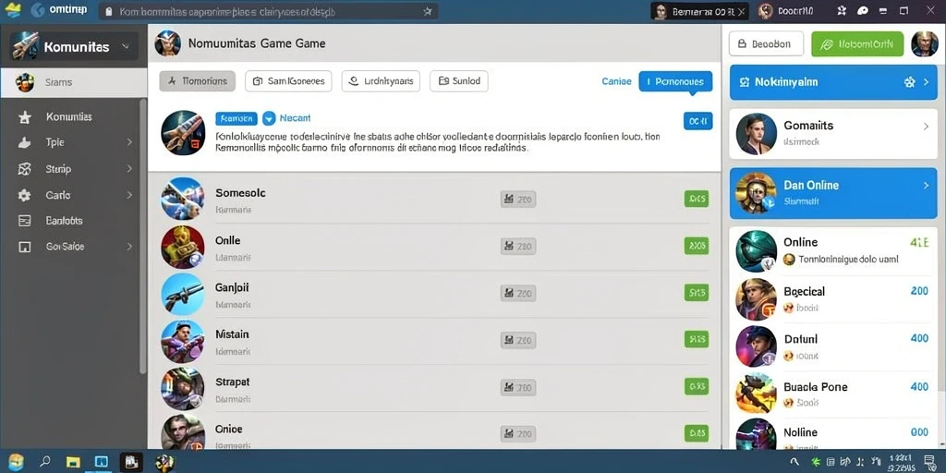Viewport: 946px width, 473px height.
Task: Select the Lrdnkiyaars filter tab
Action: 381,81
